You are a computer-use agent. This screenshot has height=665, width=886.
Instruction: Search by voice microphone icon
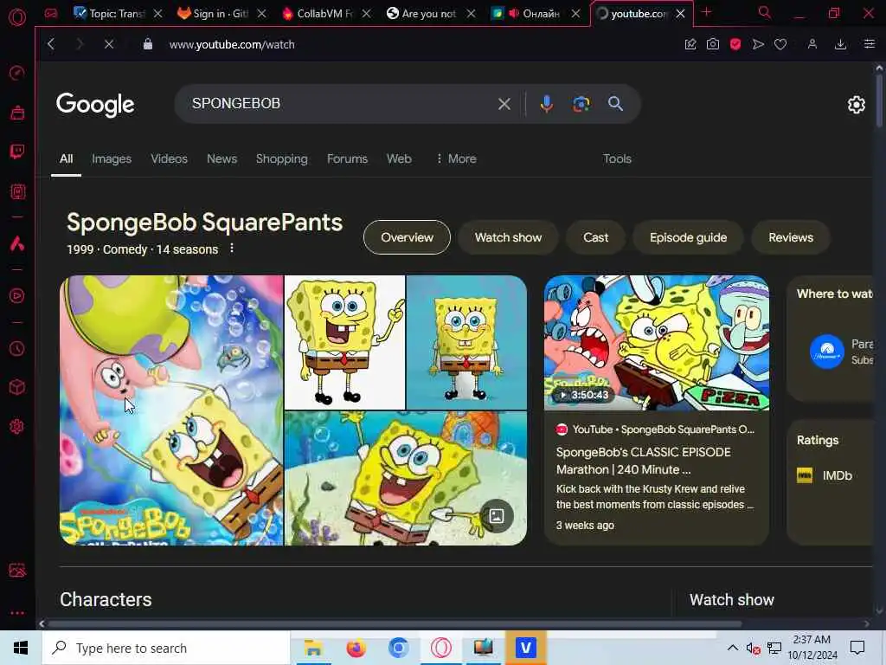pos(546,104)
